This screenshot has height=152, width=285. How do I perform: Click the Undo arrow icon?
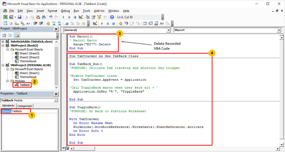click(x=51, y=17)
